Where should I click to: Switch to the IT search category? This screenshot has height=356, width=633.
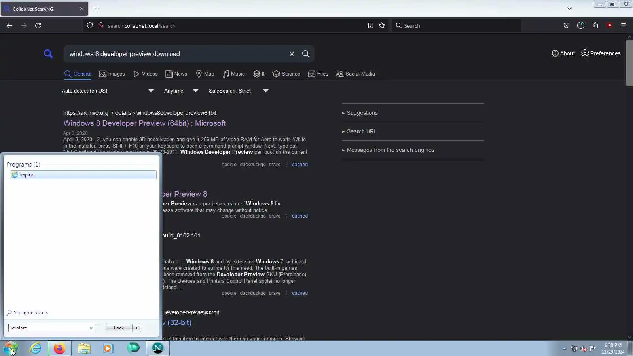coord(259,74)
